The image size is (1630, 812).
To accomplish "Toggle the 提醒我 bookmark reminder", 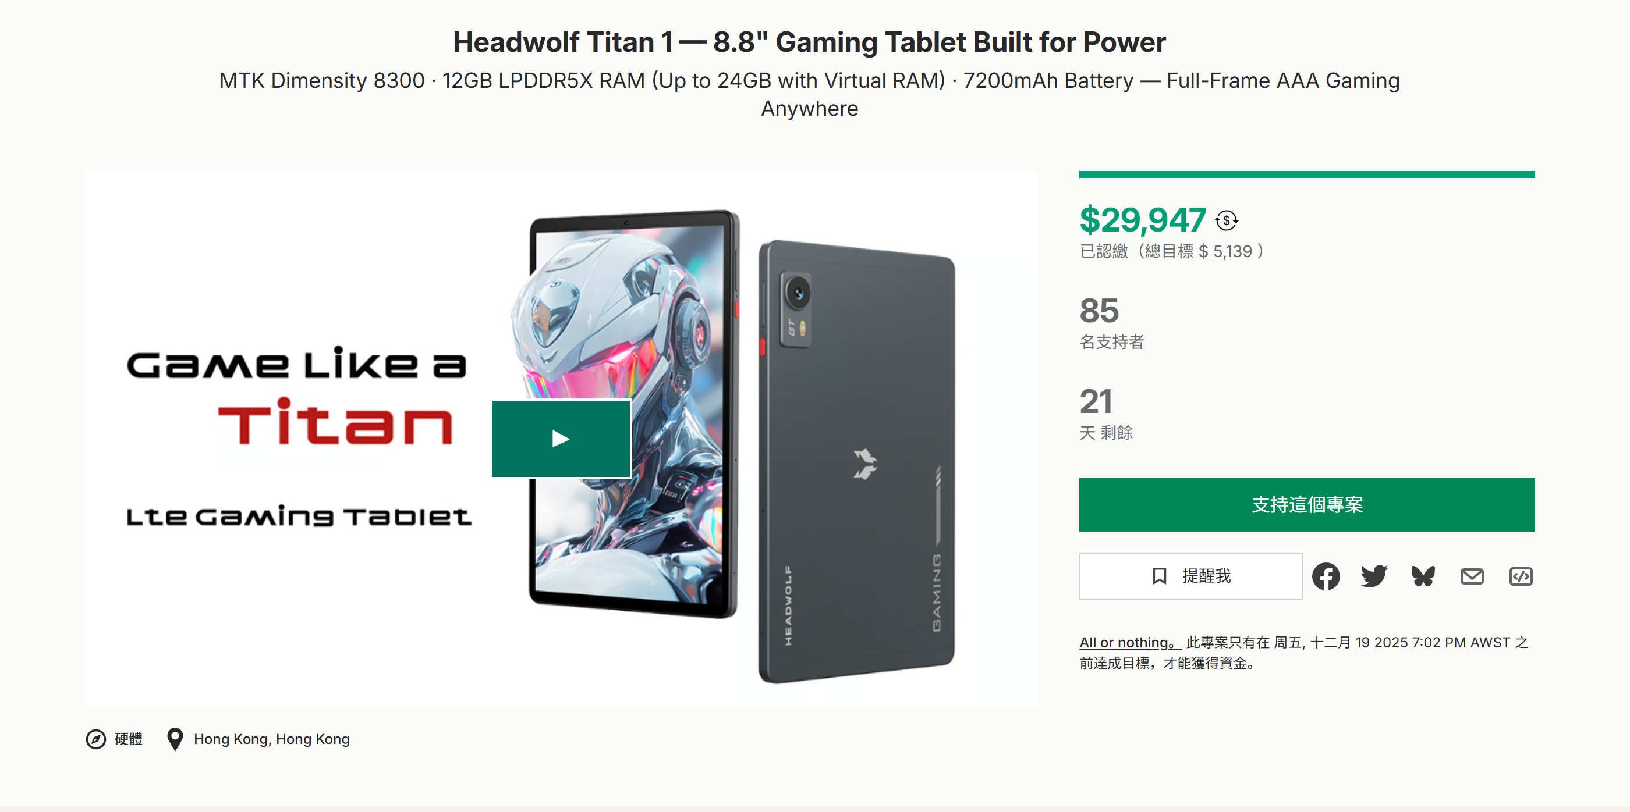I will tap(1189, 576).
